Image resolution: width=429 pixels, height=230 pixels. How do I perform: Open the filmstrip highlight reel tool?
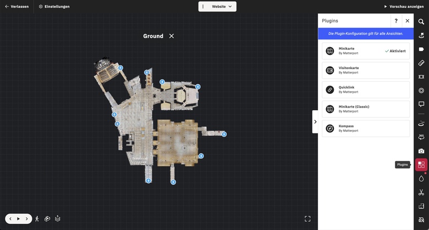click(421, 77)
